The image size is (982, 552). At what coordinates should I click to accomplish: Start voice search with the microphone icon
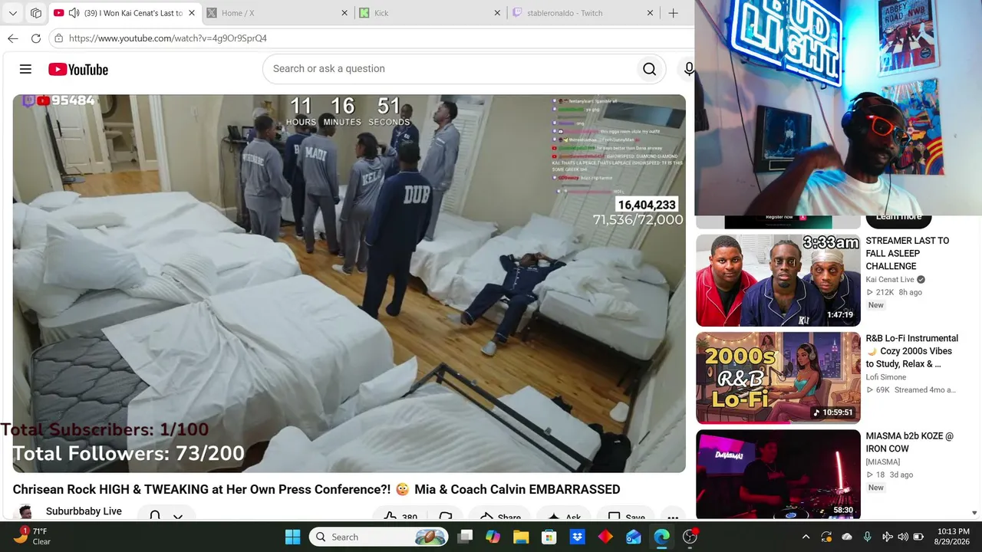coord(689,69)
